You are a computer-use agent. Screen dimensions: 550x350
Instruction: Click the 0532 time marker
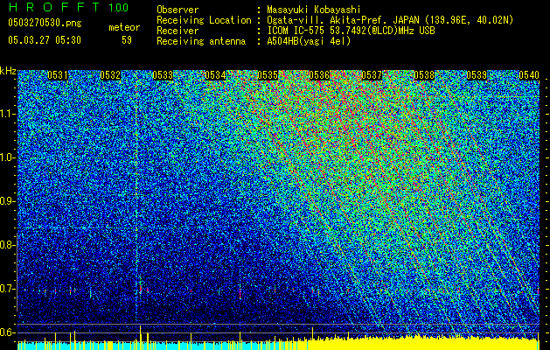pyautogui.click(x=110, y=75)
